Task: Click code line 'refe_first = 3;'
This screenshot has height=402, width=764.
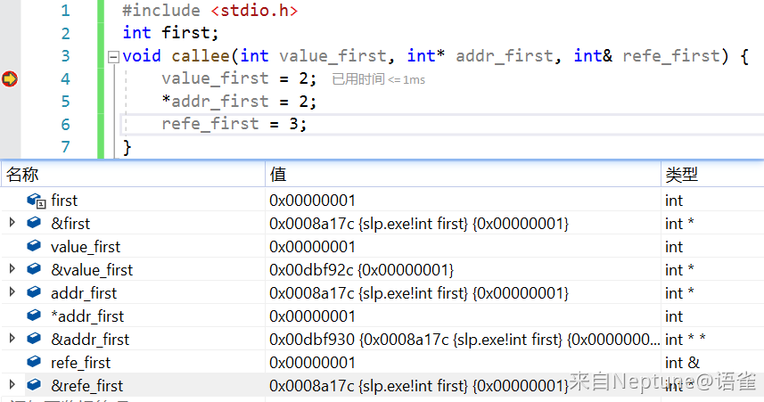Action: click(234, 124)
